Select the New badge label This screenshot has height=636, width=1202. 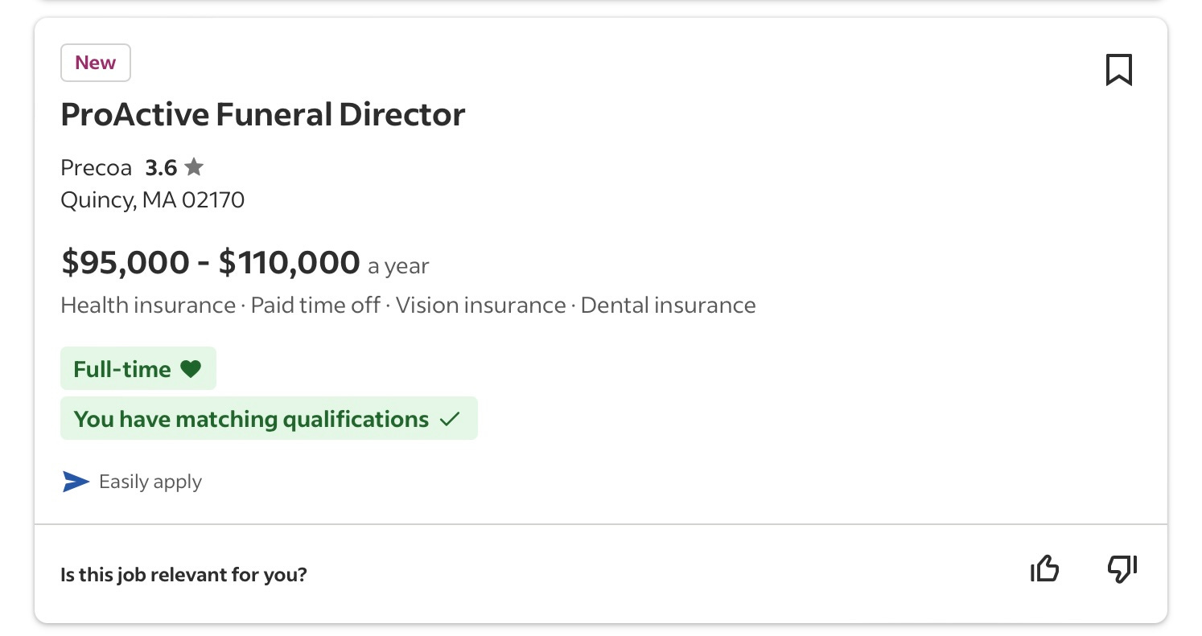[96, 63]
